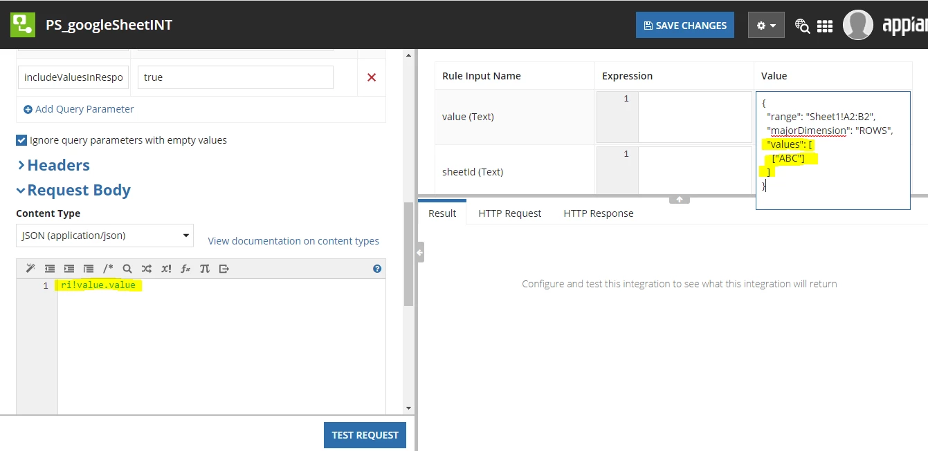Open the app grid navigation icon
This screenshot has width=928, height=451.
[825, 26]
